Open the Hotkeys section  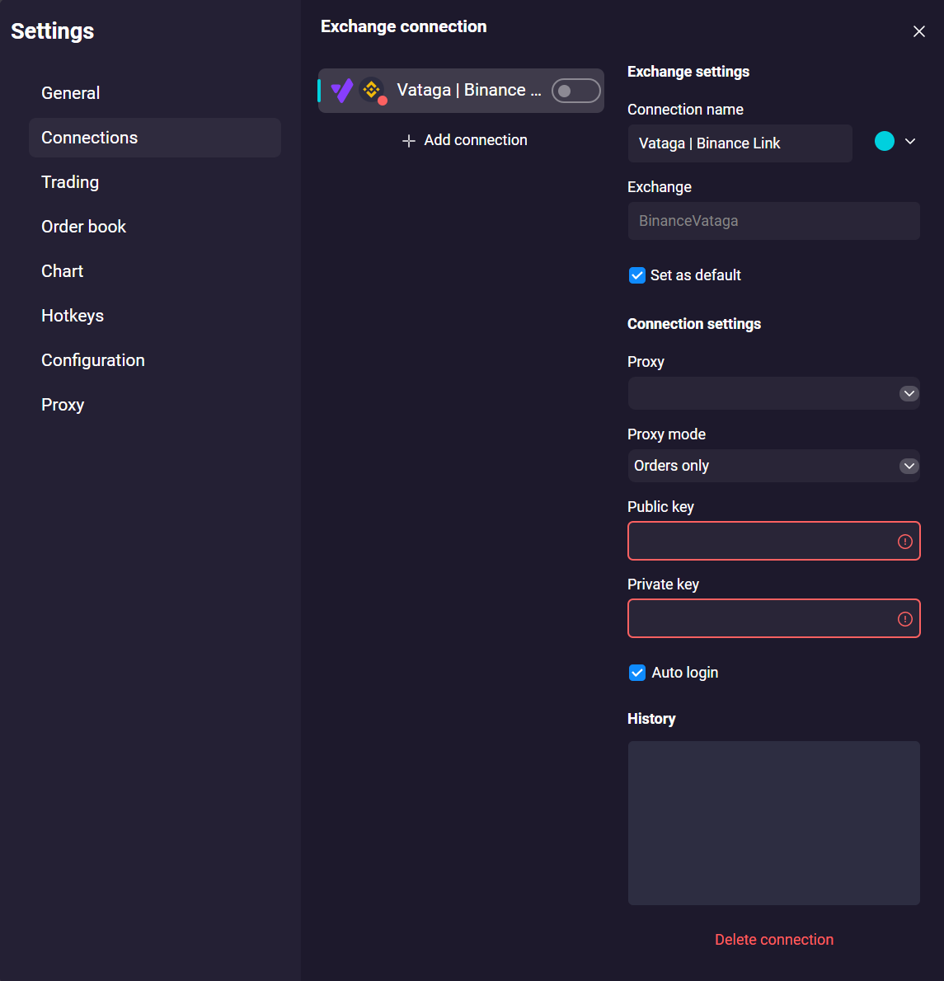point(154,315)
